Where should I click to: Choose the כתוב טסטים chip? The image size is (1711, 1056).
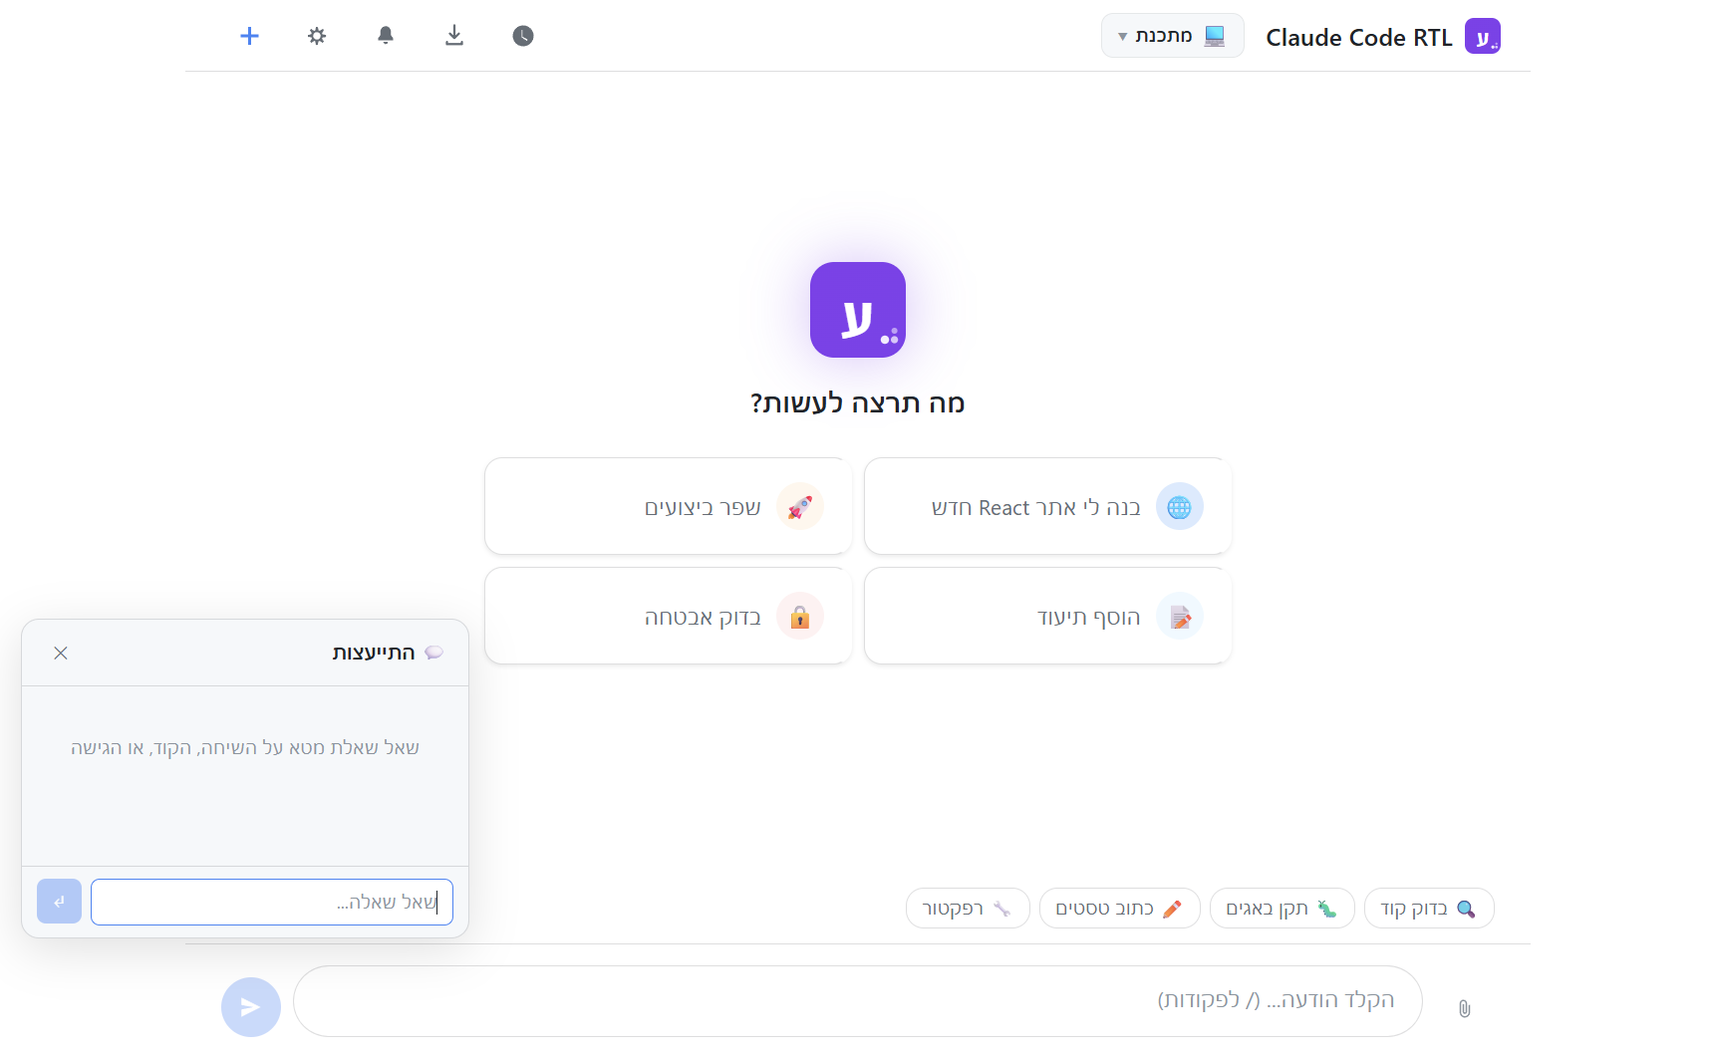click(x=1120, y=909)
